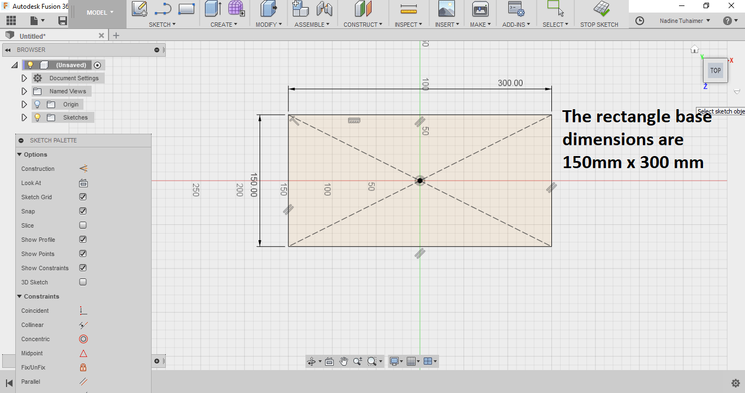745x393 pixels.
Task: Expand the Sketches folder node
Action: coord(24,117)
